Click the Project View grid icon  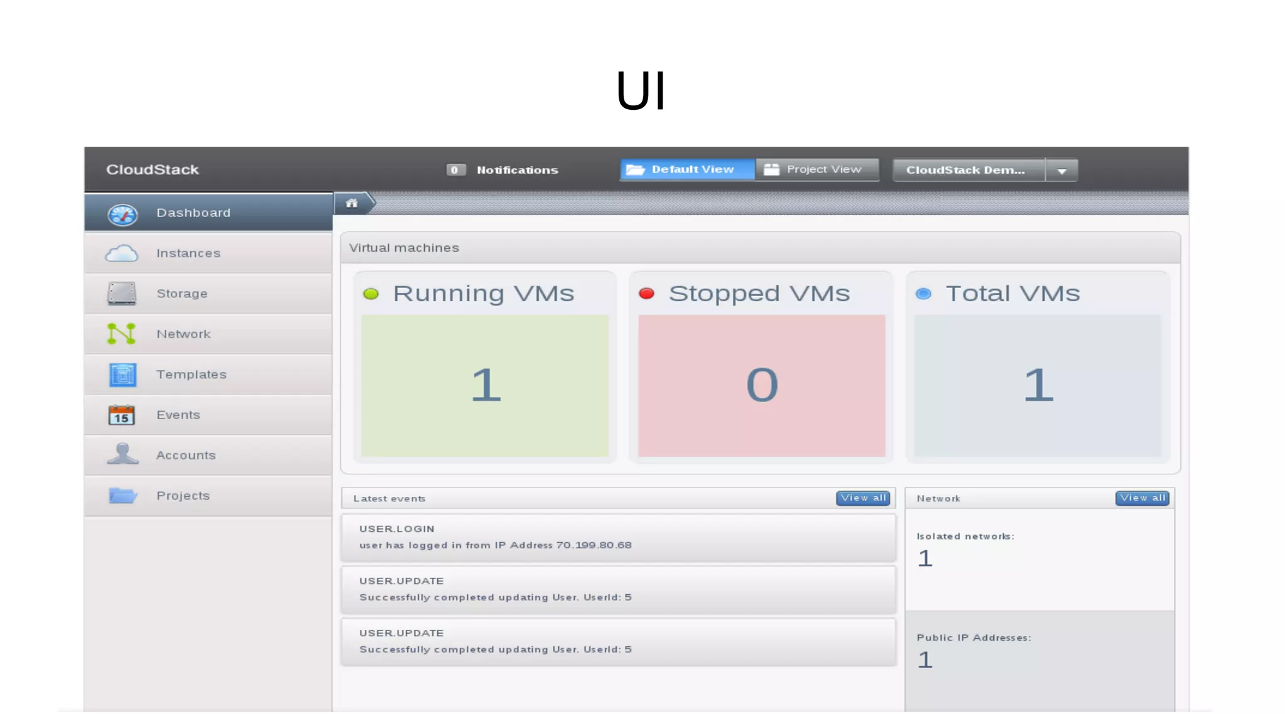click(x=771, y=169)
